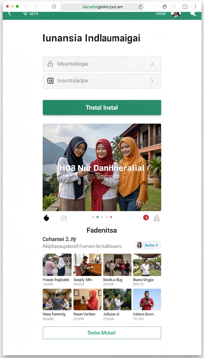204x358 pixels.
Task: Click the circular timer icon in browser toolbar
Action: (x=164, y=7)
